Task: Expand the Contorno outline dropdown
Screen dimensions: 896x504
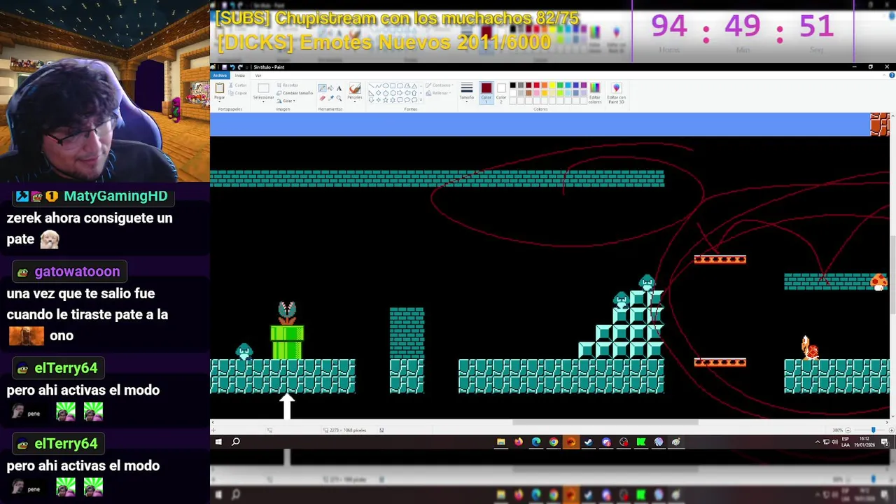Action: pos(441,85)
